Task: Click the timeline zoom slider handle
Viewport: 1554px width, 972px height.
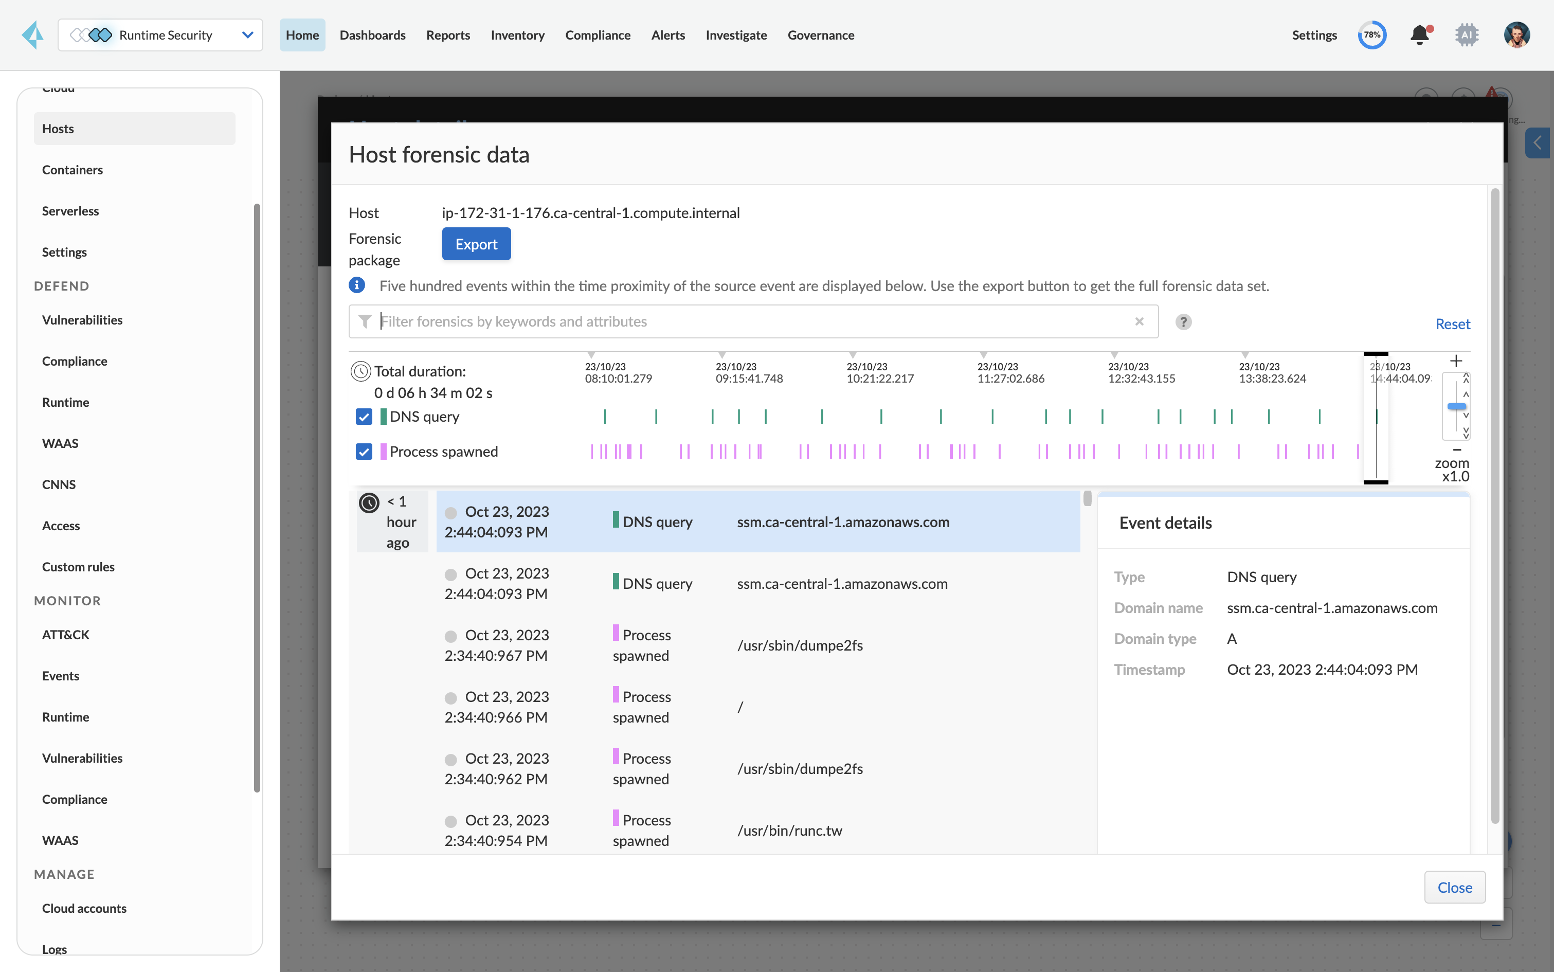Action: point(1456,406)
